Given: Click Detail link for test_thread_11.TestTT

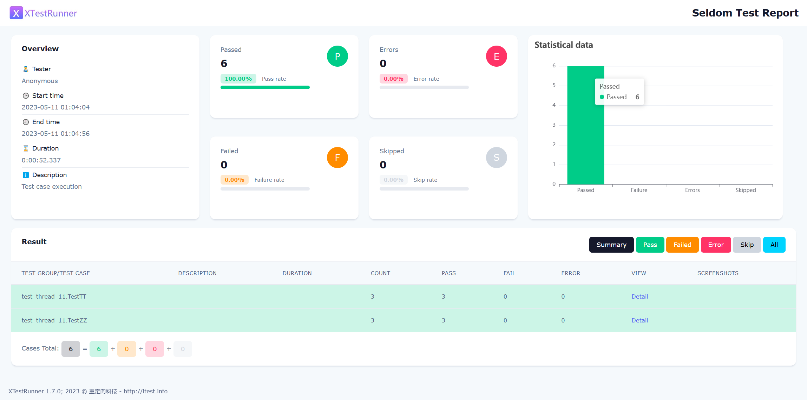Looking at the screenshot, I should pyautogui.click(x=640, y=296).
